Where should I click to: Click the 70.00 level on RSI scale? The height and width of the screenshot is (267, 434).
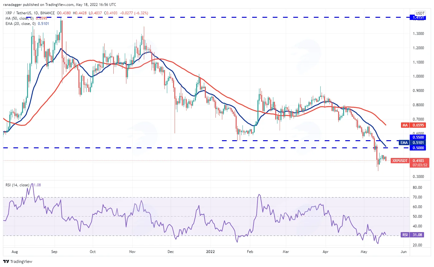pyautogui.click(x=417, y=197)
